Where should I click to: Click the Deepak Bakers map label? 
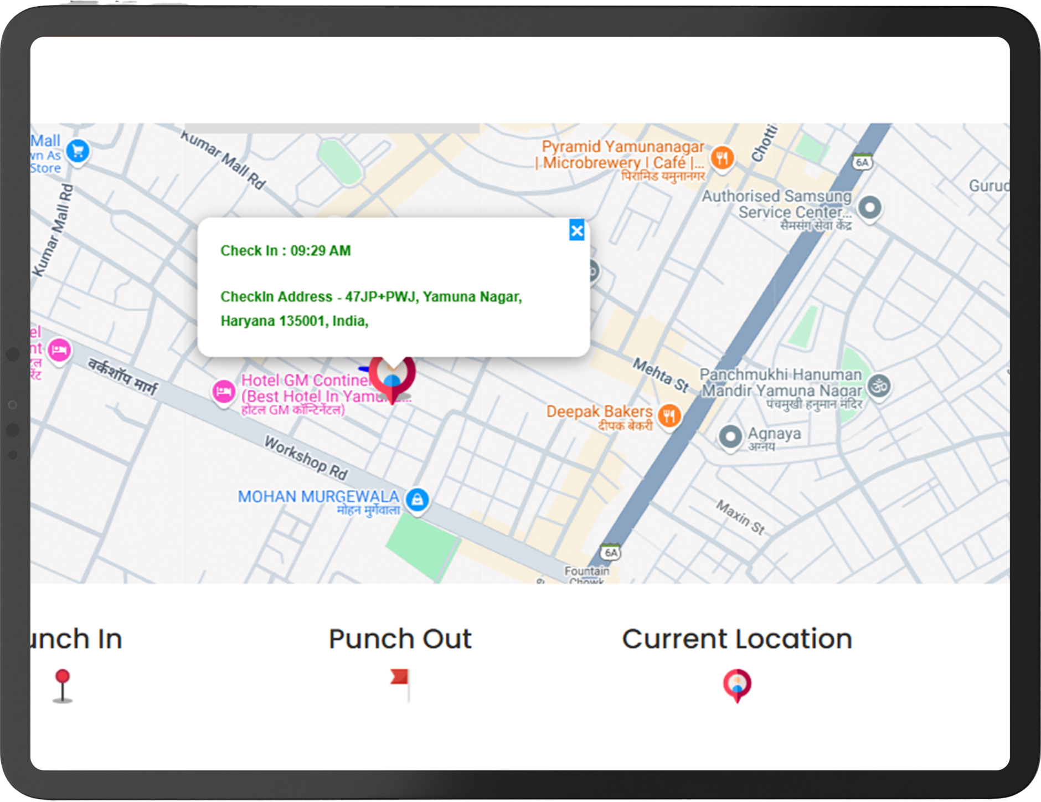click(599, 417)
